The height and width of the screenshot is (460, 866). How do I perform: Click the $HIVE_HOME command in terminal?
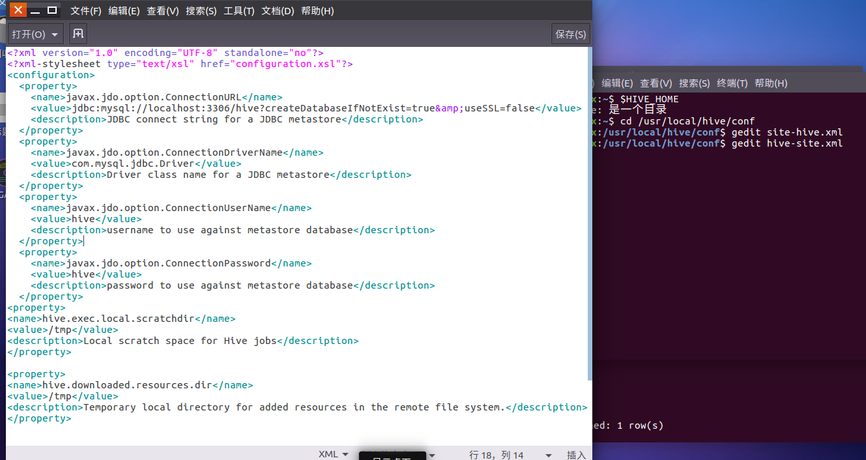pyautogui.click(x=649, y=100)
